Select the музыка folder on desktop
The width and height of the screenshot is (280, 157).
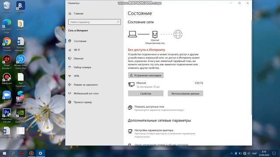click(21, 25)
